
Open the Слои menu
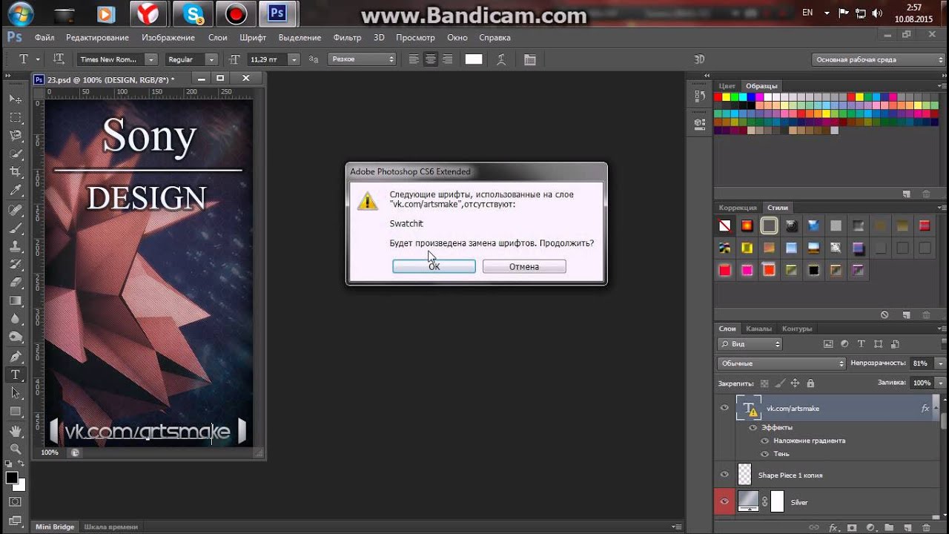(x=218, y=38)
